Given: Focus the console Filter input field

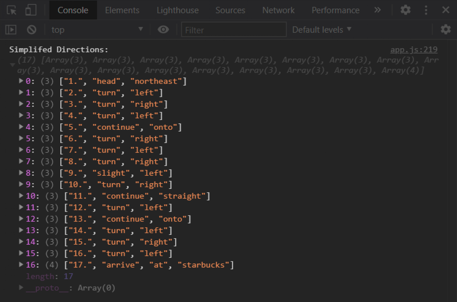Looking at the screenshot, I should click(x=234, y=30).
